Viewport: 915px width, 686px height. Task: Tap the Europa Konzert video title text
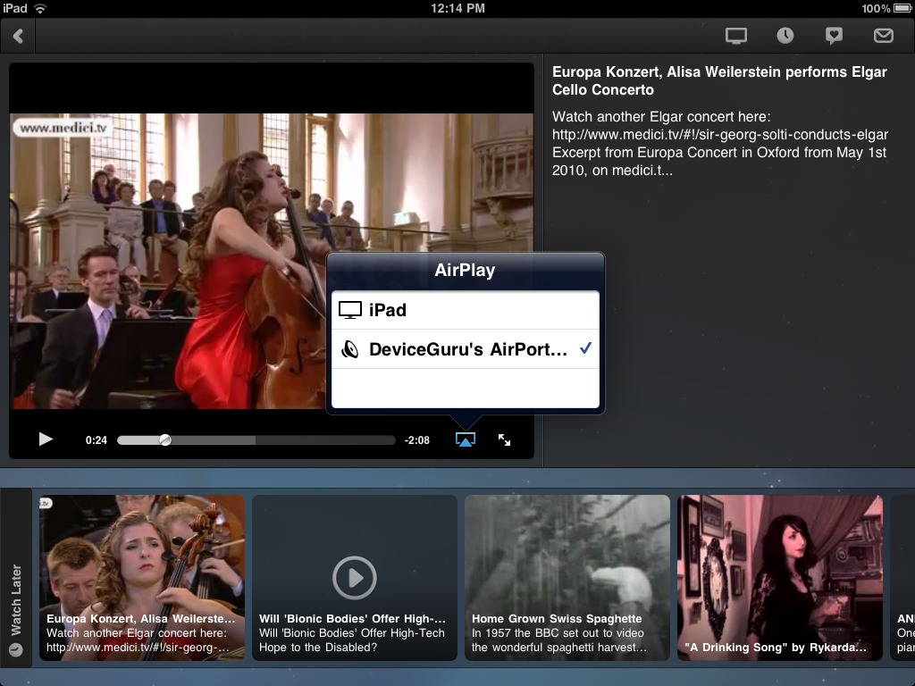pyautogui.click(x=719, y=80)
